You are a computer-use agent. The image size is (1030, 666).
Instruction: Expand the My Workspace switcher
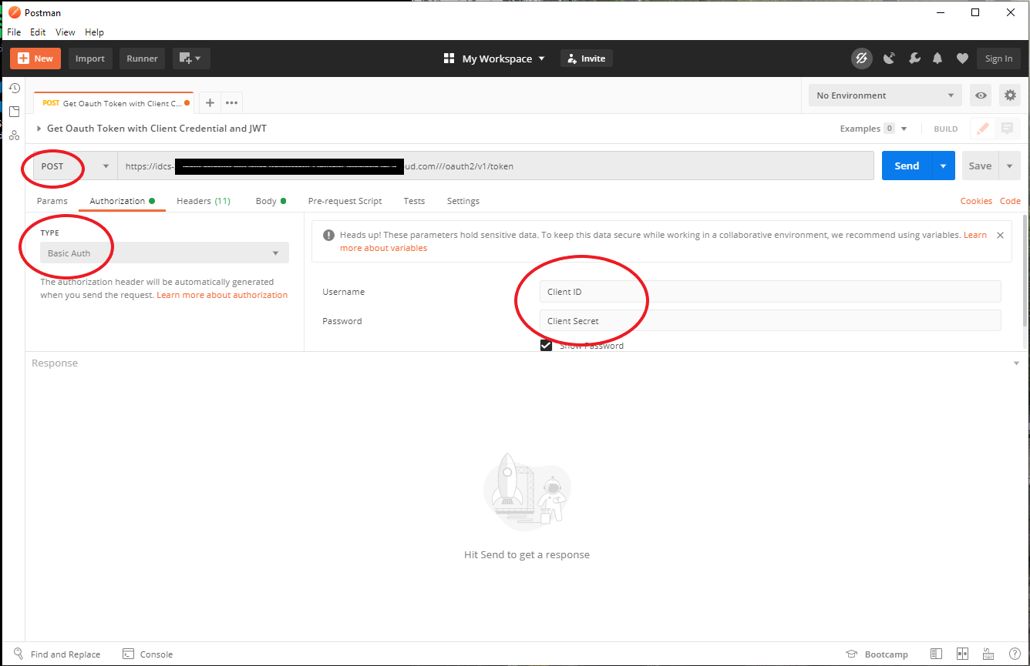[x=494, y=59]
